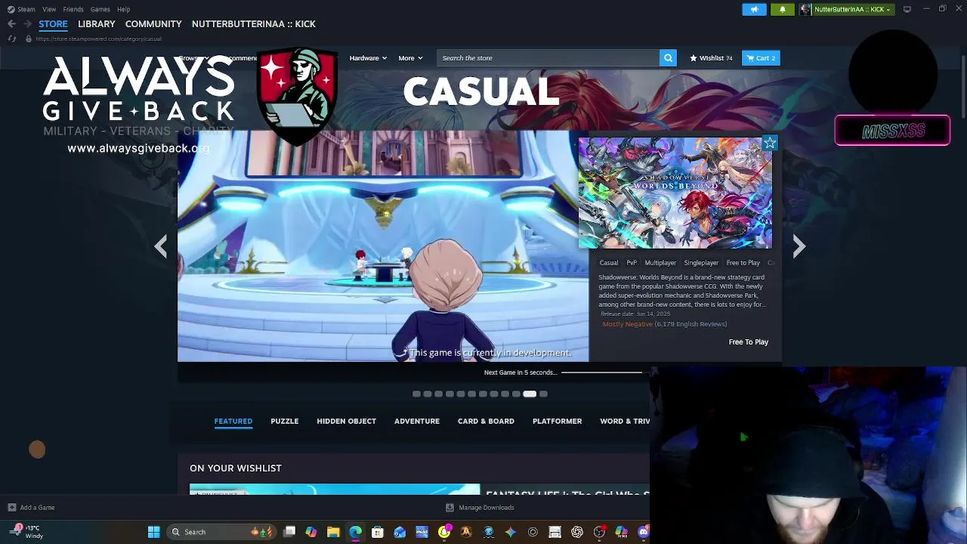Expand the Hardware dropdown in the store menu
967x544 pixels.
coord(368,58)
